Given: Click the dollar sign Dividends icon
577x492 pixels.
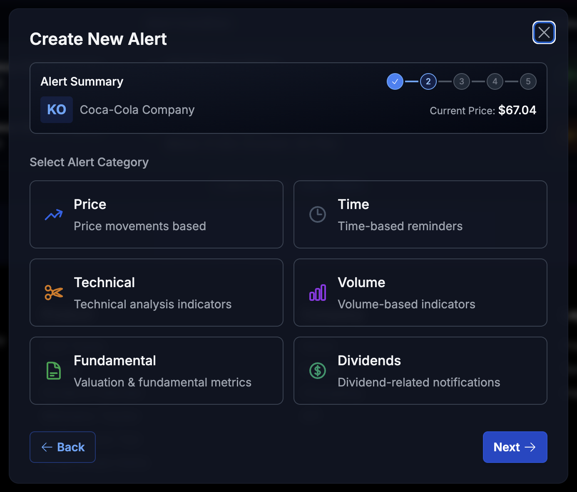Looking at the screenshot, I should coord(318,371).
